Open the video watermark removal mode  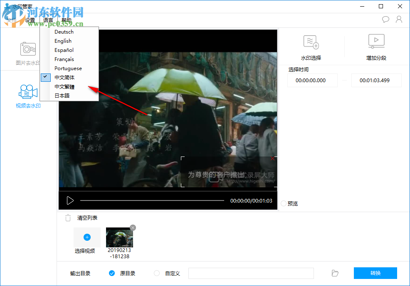click(28, 92)
